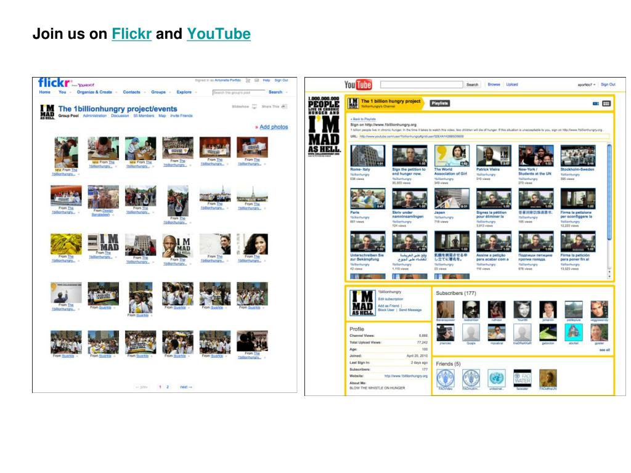
Task: Click in the YouTube search box
Action: click(x=421, y=84)
